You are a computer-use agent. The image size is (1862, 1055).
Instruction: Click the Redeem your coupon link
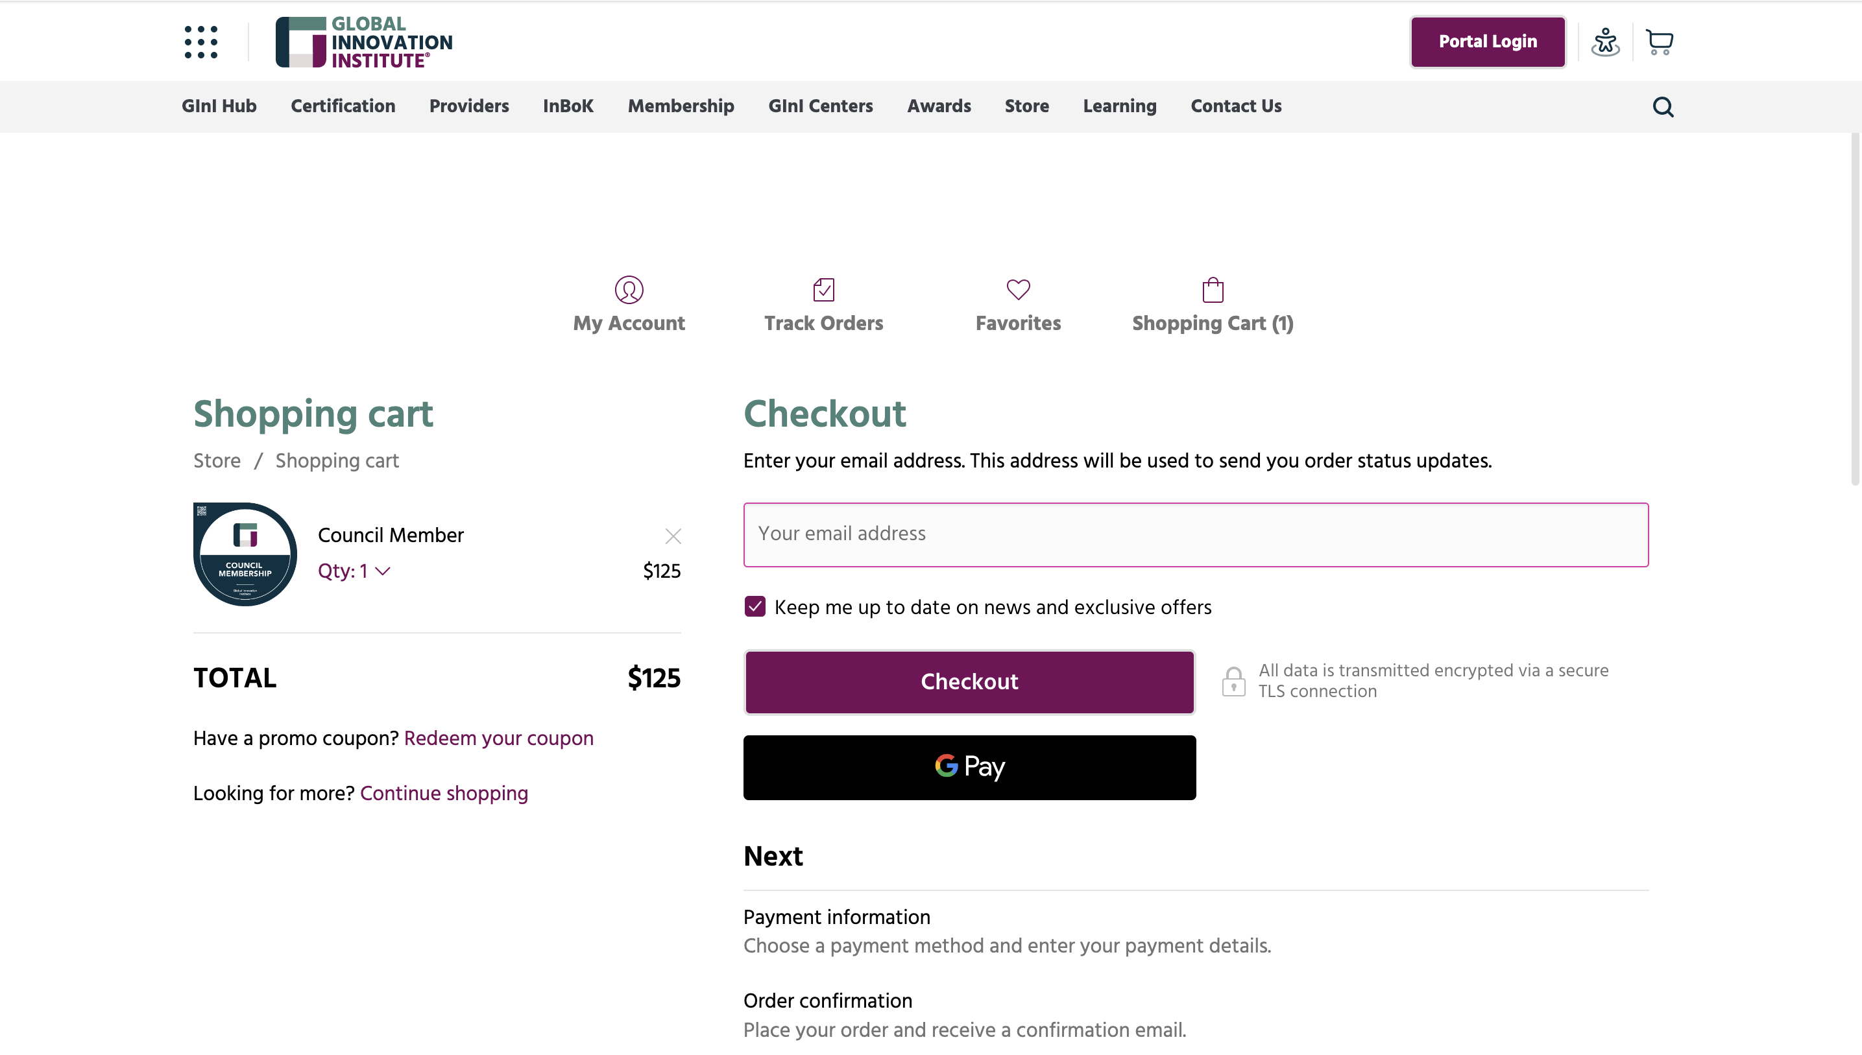point(498,739)
